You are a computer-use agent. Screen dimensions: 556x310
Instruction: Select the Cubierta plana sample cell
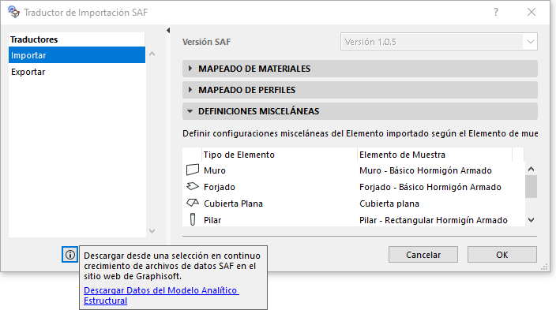389,204
